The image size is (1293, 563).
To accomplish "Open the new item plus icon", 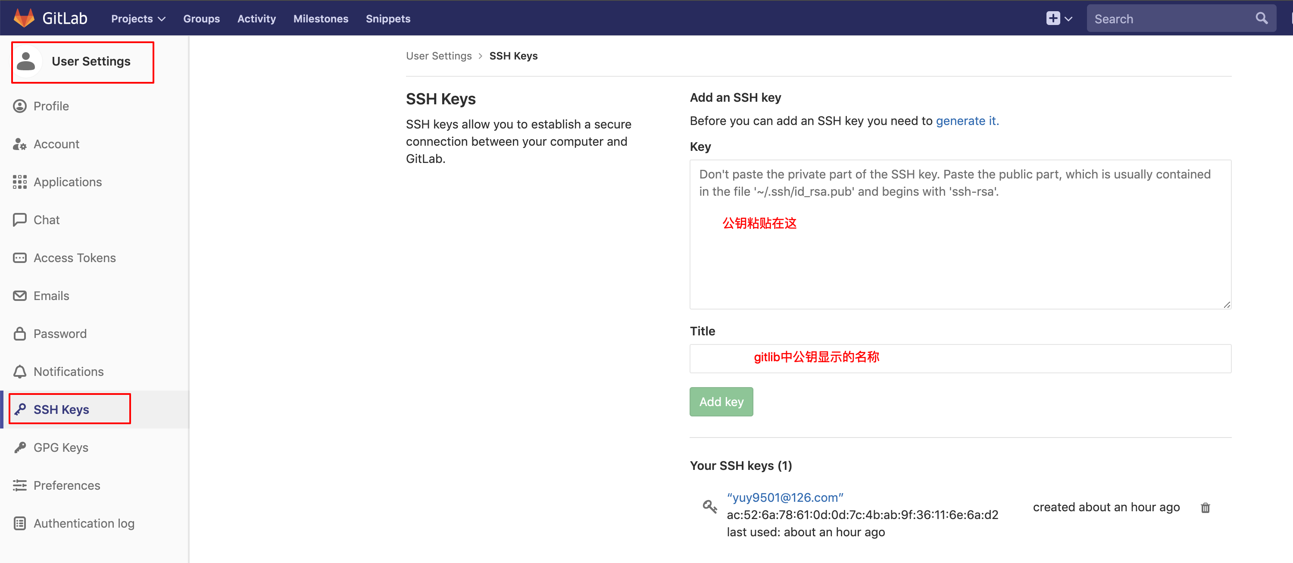I will click(1053, 19).
